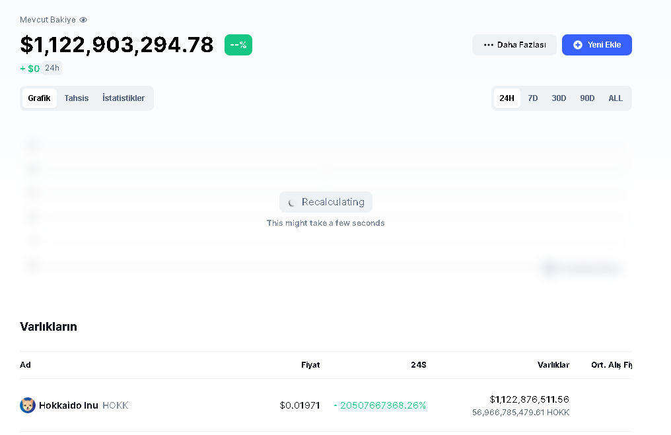Select the 24H time range

click(507, 98)
